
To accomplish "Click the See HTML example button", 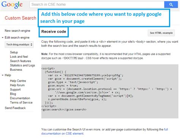I will tap(161, 33).
